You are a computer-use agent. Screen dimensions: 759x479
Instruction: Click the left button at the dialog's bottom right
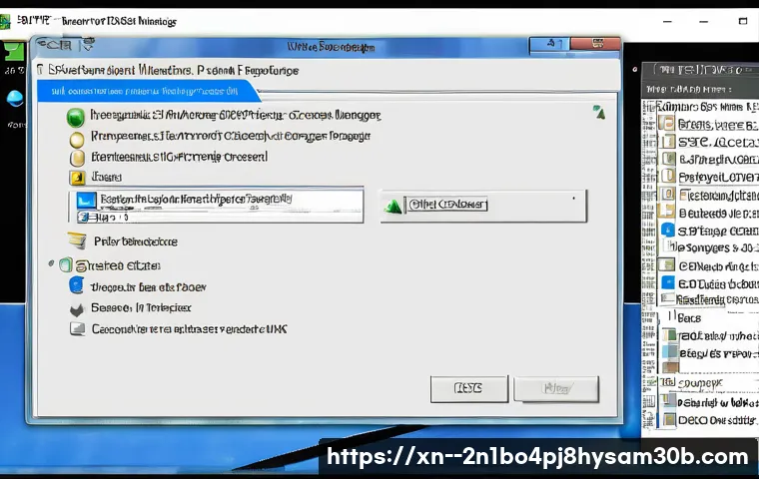tap(469, 388)
